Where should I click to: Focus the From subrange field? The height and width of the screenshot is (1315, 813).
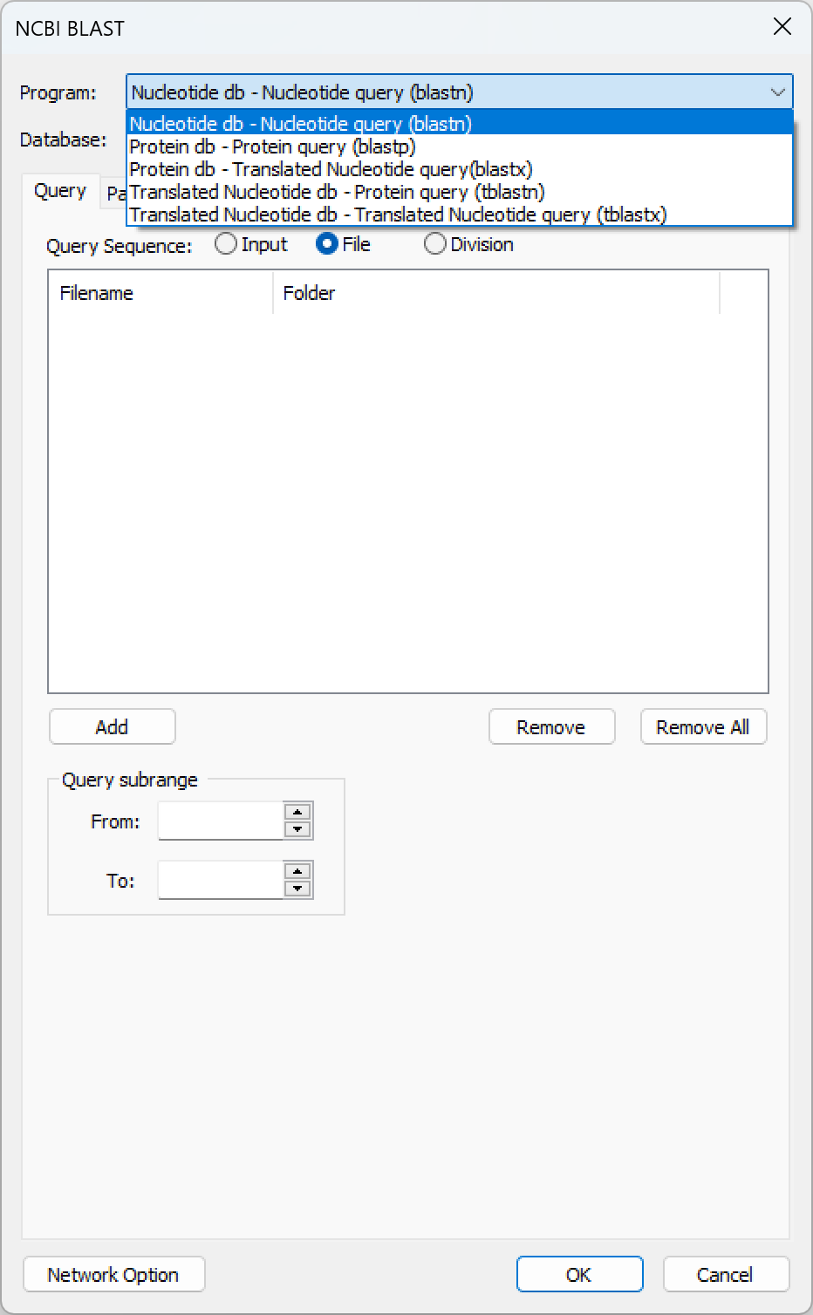(x=221, y=821)
